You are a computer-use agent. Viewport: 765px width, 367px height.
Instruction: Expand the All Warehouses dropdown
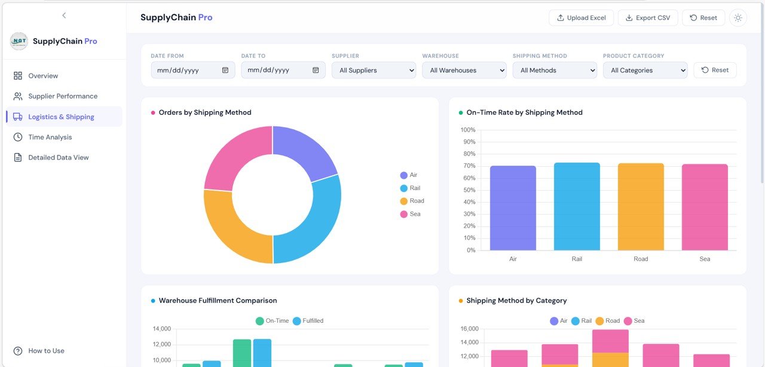pyautogui.click(x=464, y=71)
